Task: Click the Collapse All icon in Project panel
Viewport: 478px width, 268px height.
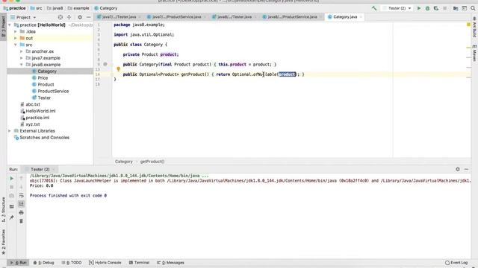Action: click(x=69, y=17)
